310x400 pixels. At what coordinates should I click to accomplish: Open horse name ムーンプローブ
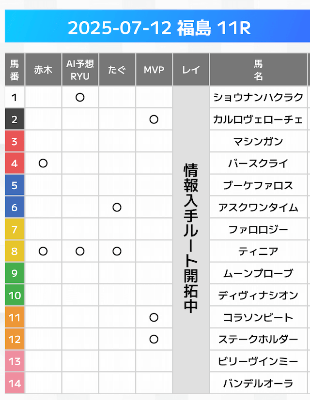tap(258, 273)
